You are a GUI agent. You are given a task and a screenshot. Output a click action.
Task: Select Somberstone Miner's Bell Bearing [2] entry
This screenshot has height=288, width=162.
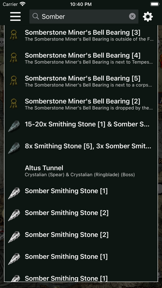pyautogui.click(x=81, y=103)
